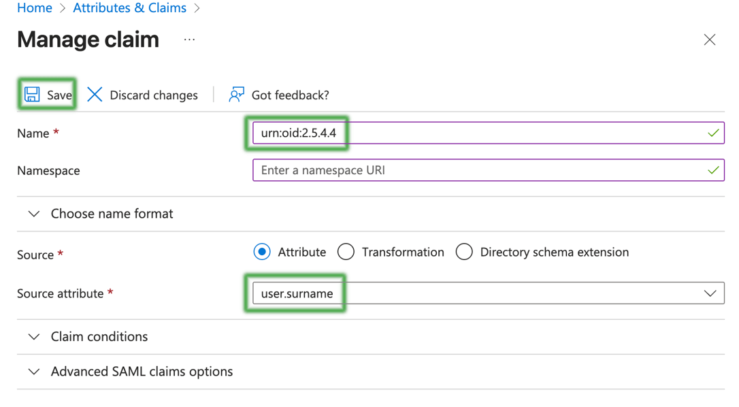Click the green checkmark in Name field
739x407 pixels.
pos(712,133)
